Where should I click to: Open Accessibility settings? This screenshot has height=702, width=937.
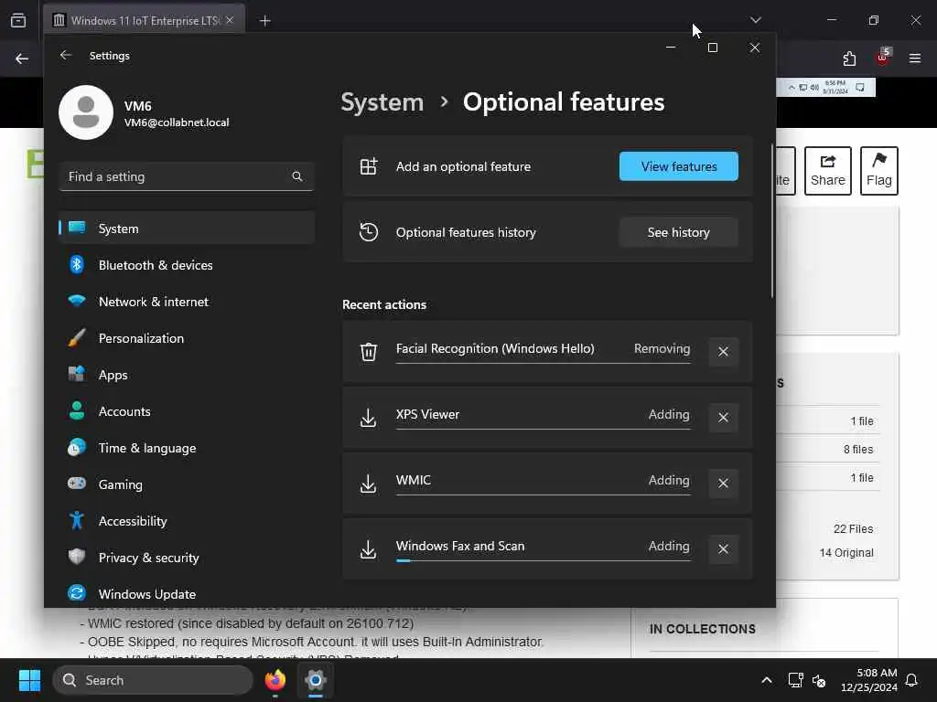[187, 521]
